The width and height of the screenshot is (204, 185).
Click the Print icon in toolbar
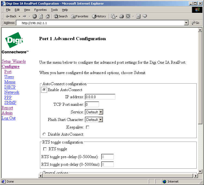122,16
